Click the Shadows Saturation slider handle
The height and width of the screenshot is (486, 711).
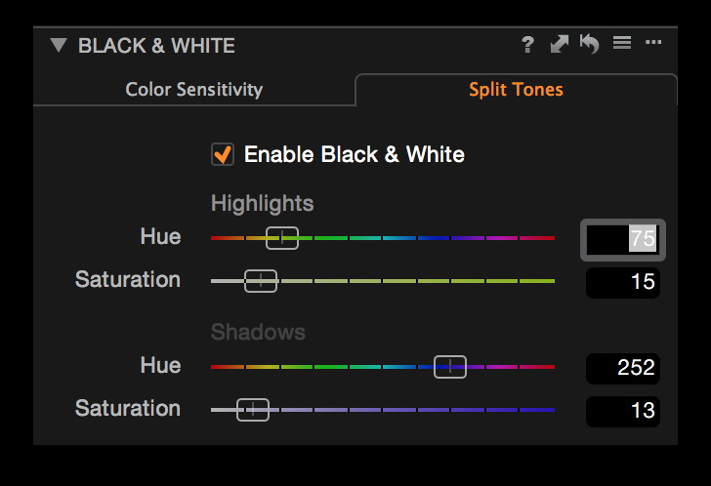point(253,410)
